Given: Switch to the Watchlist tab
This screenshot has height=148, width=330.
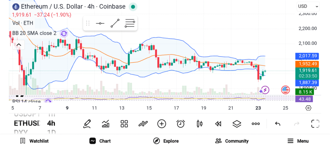Looking at the screenshot, I should tap(34, 141).
